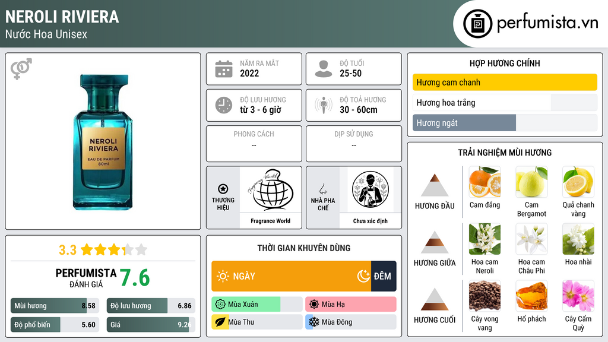The width and height of the screenshot is (608, 342).
Task: Open the Hoa nhài note thumbnail
Action: click(x=578, y=239)
